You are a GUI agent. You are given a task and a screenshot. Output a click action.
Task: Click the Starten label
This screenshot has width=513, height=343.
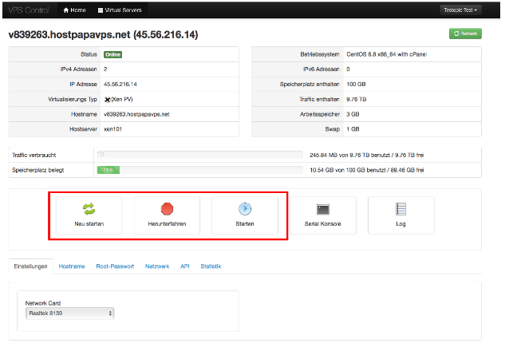(x=245, y=224)
